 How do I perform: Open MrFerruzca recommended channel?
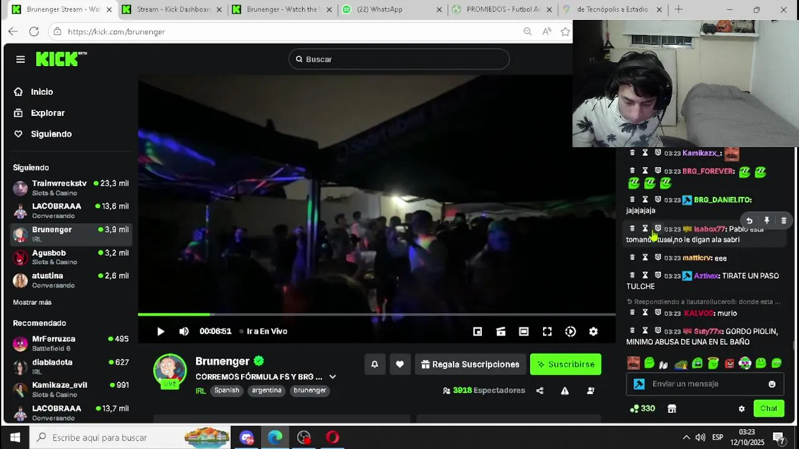pos(71,343)
